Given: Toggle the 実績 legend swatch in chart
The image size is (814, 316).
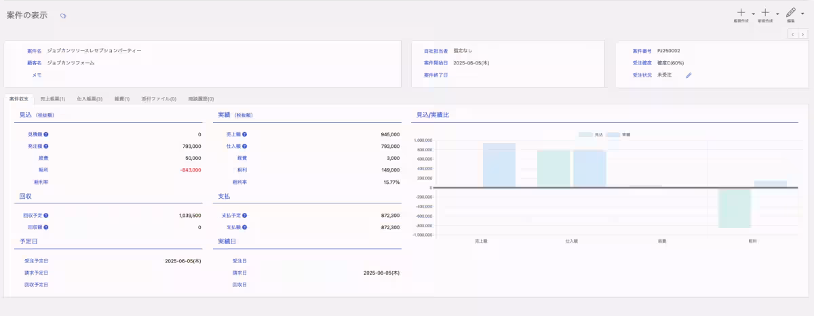Looking at the screenshot, I should point(613,134).
